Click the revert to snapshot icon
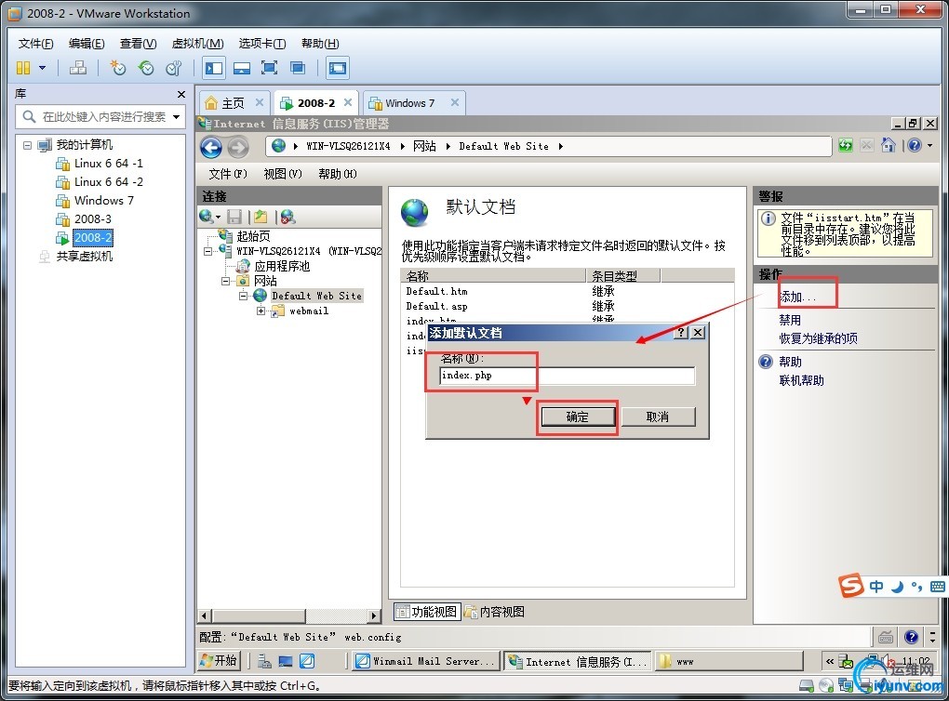Image resolution: width=949 pixels, height=701 pixels. coord(146,68)
